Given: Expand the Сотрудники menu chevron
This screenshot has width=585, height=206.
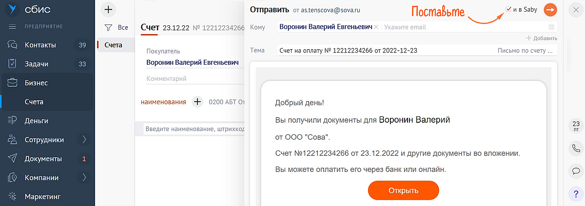Looking at the screenshot, I should coord(84,140).
